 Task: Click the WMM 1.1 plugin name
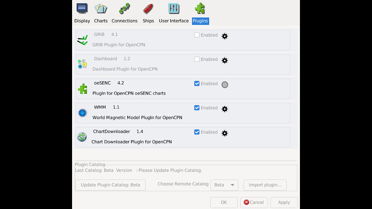(x=107, y=107)
